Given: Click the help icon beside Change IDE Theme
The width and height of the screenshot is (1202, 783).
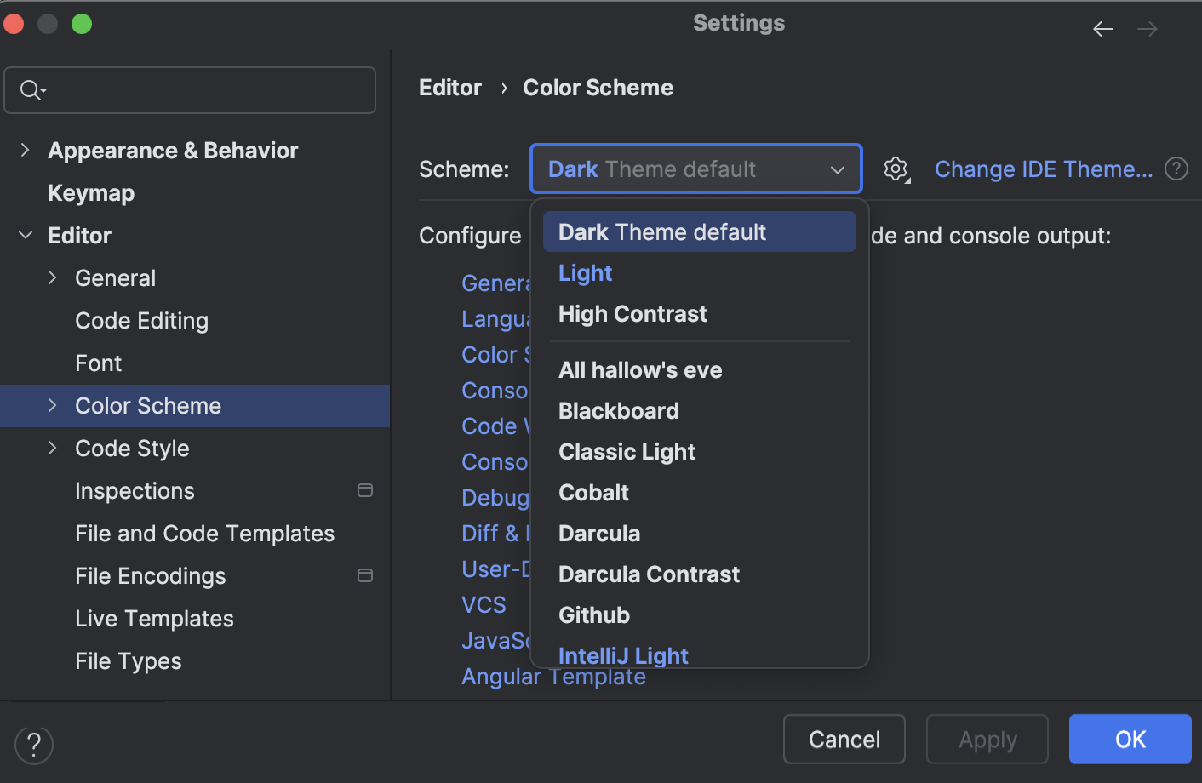Looking at the screenshot, I should [1176, 169].
